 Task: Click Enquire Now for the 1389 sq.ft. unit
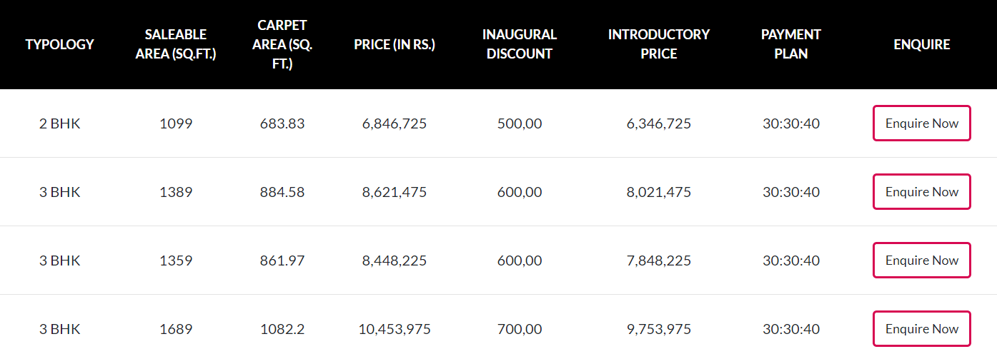click(x=921, y=192)
